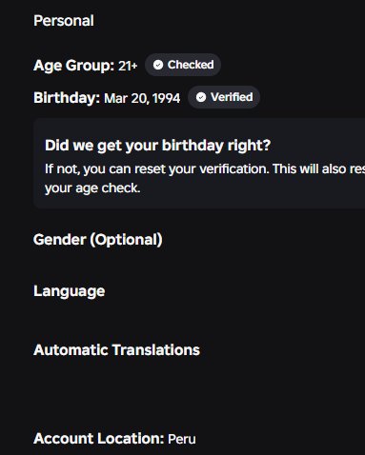365x455 pixels.
Task: Click Did we get your birthday right heading
Action: 157,146
